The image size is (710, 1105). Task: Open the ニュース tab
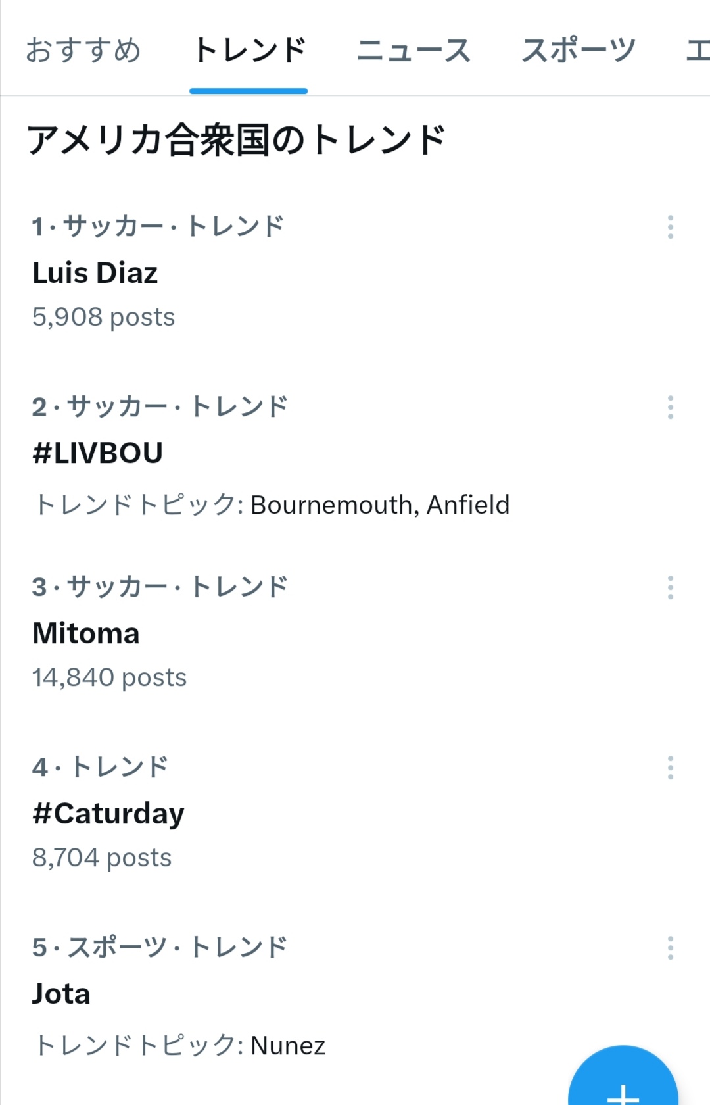pos(414,51)
